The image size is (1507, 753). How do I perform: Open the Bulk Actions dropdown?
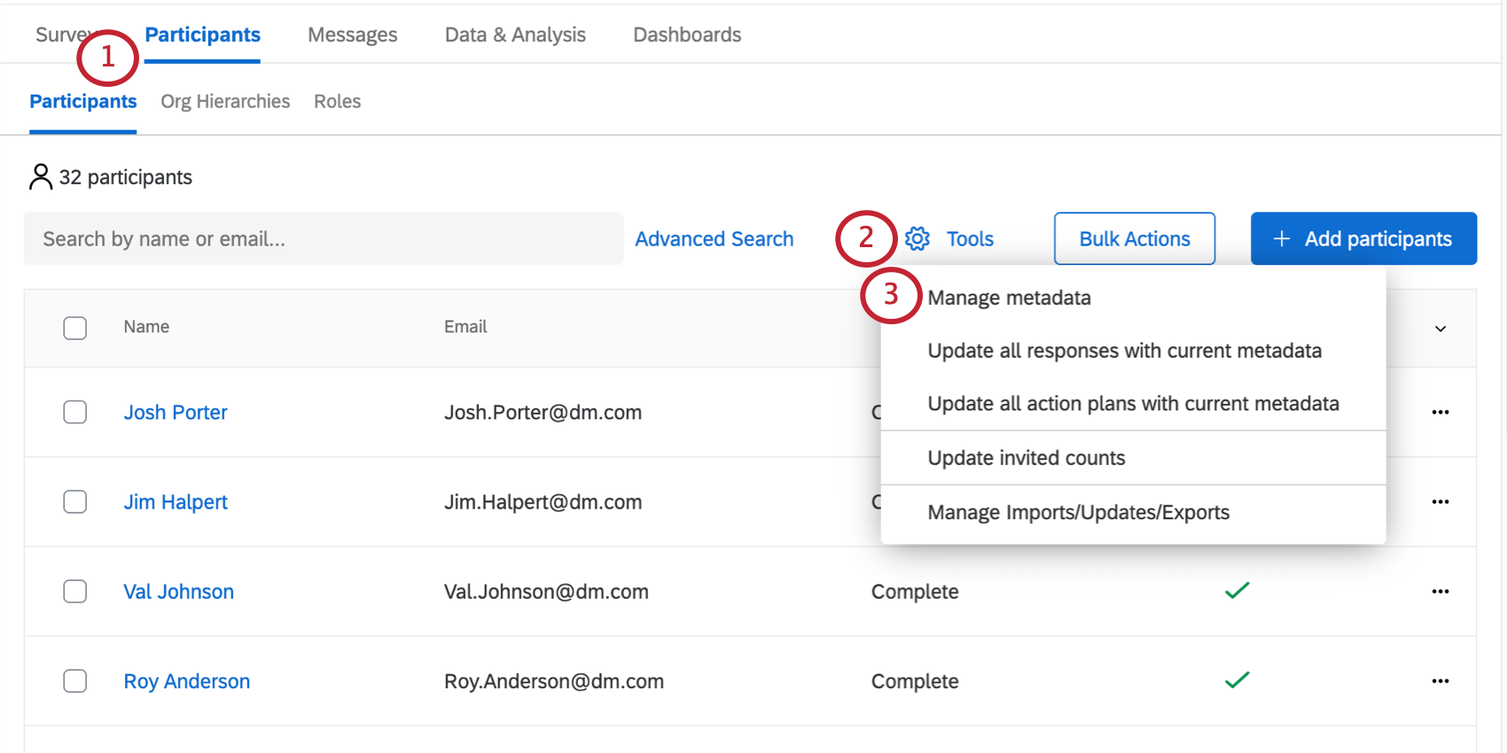coord(1134,238)
